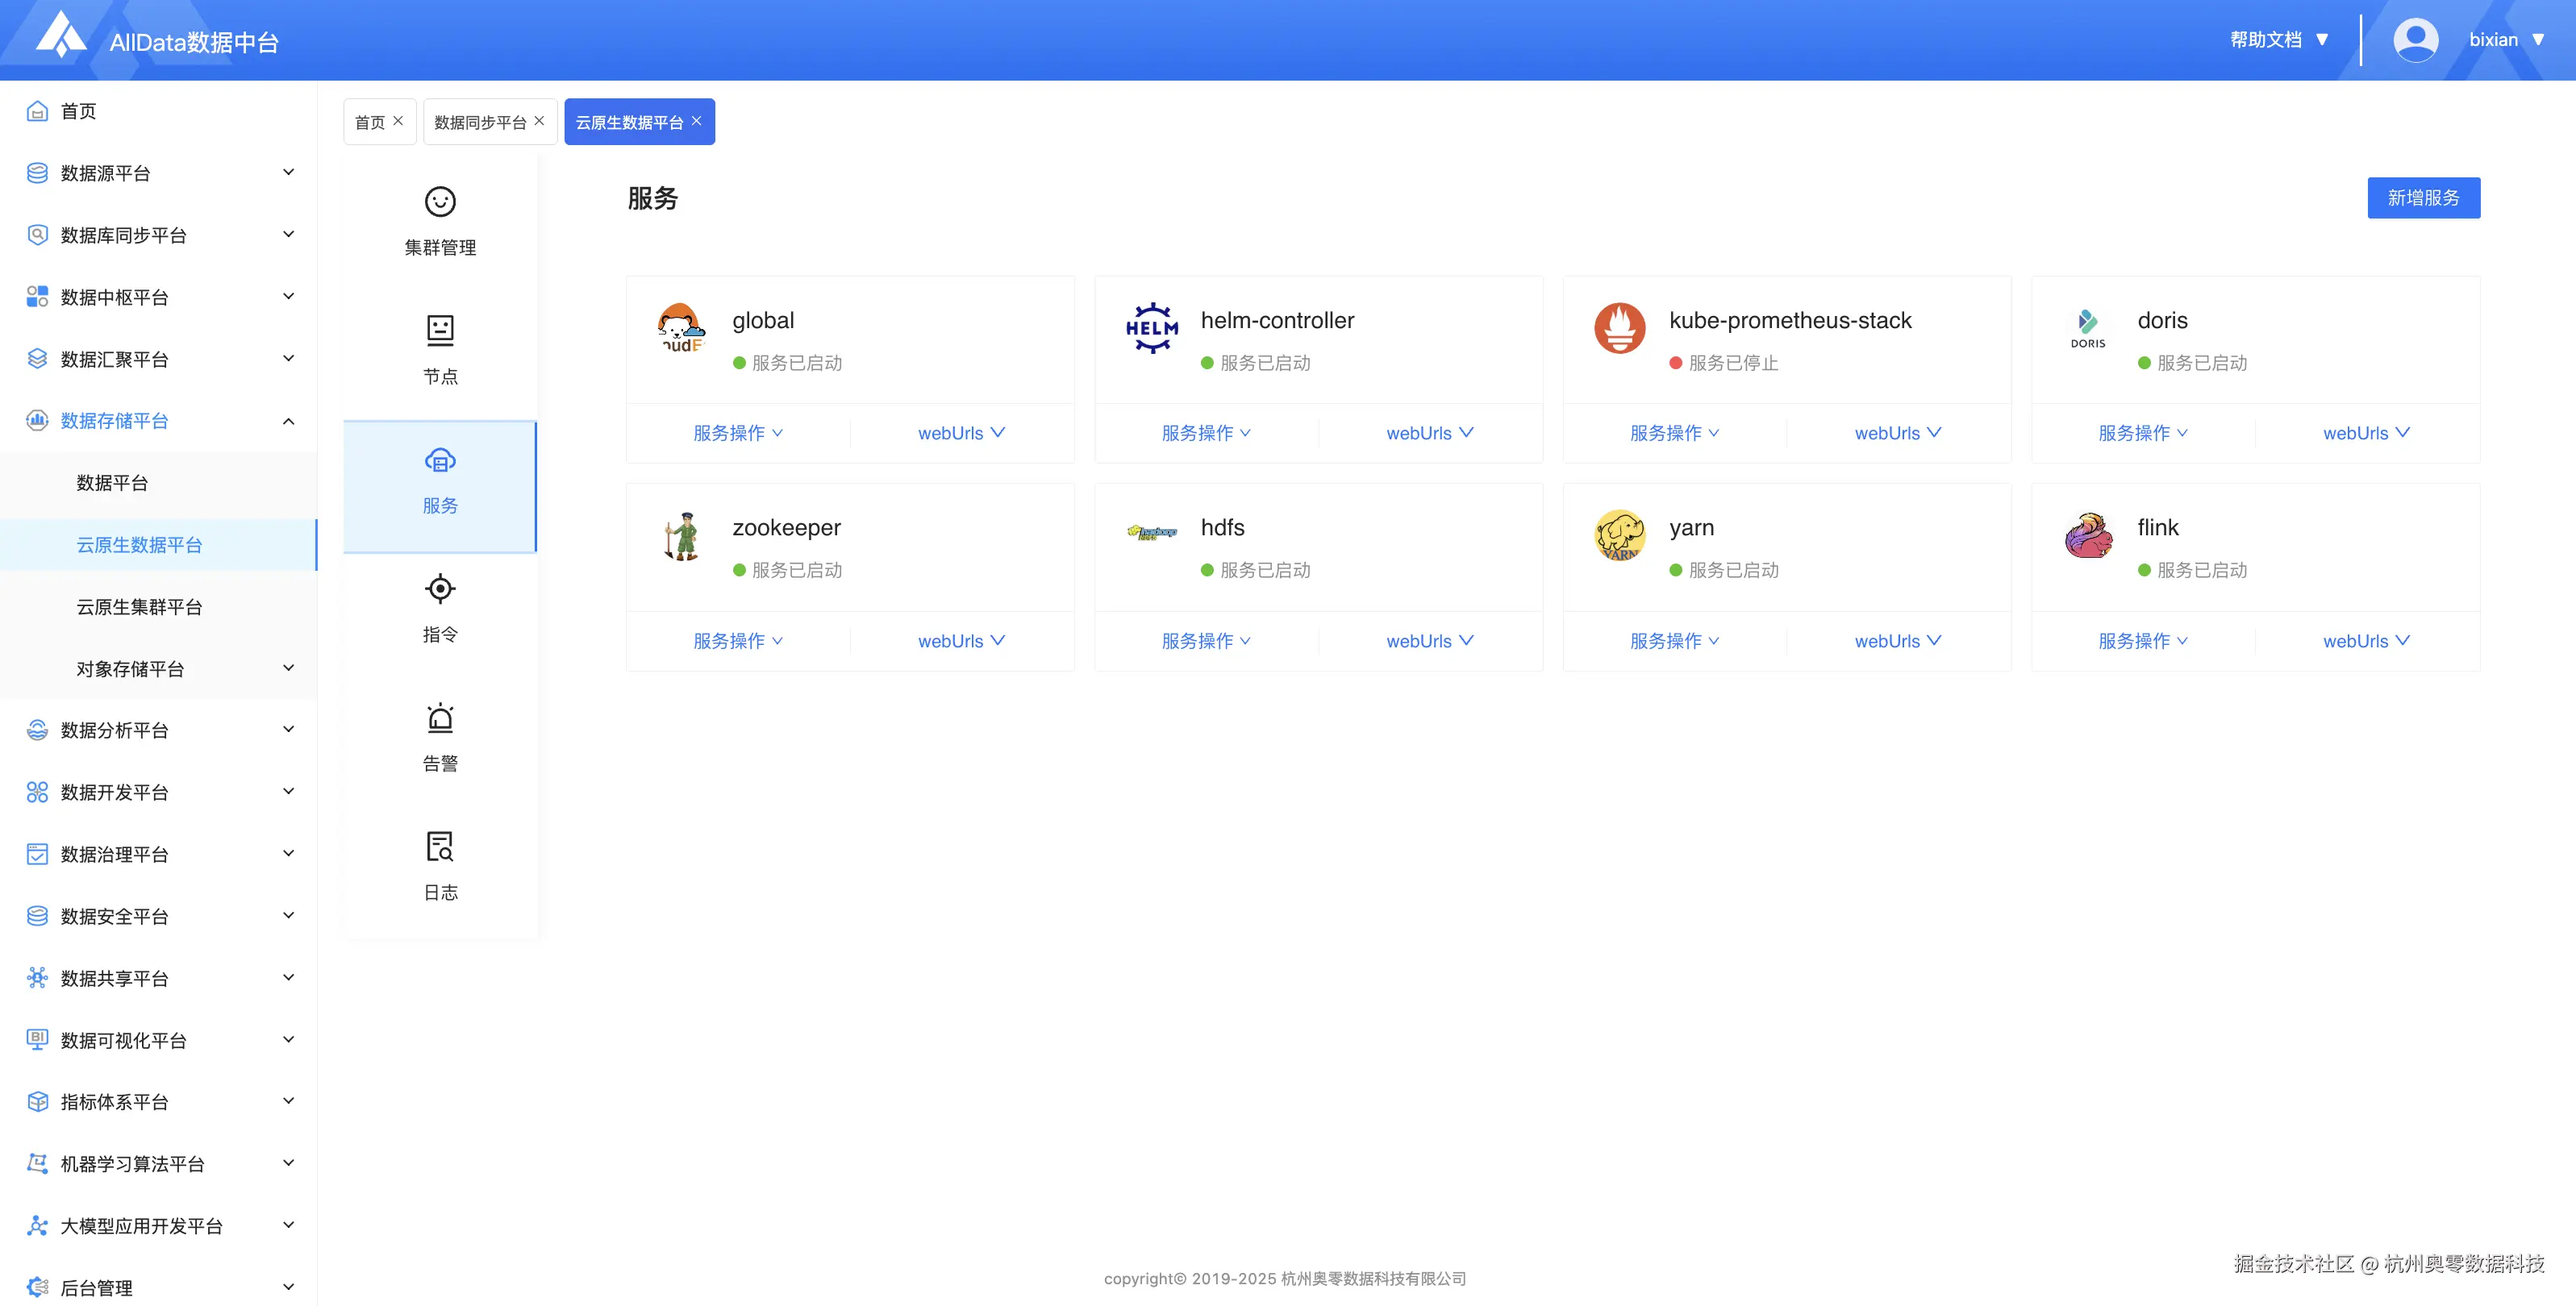This screenshot has width=2576, height=1306.
Task: Collapse the 数据存储平台 sidebar section
Action: pyautogui.click(x=160, y=421)
